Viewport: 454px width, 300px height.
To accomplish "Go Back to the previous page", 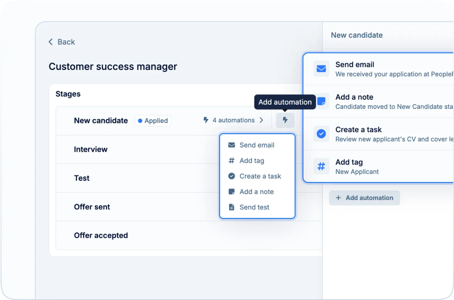I will (x=66, y=42).
